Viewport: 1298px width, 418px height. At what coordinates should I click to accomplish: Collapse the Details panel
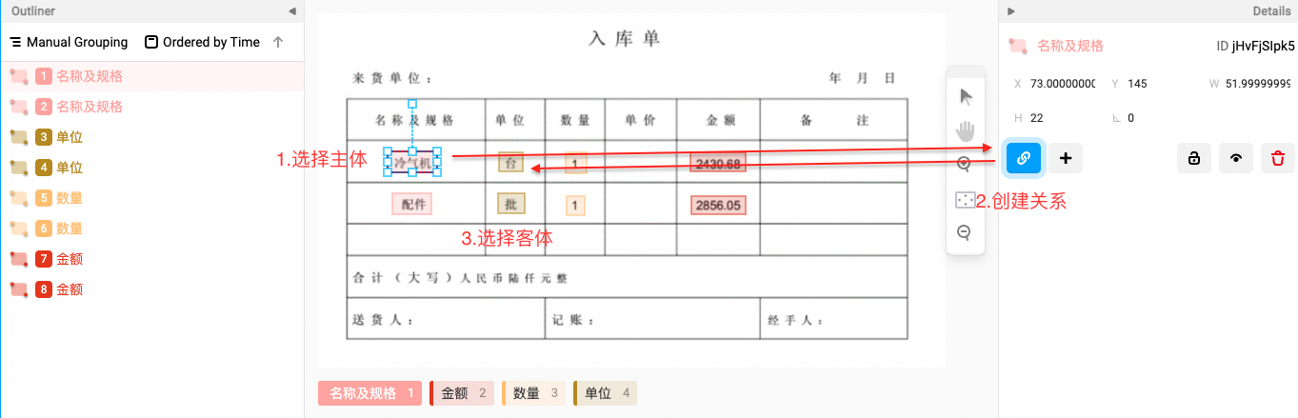coord(1011,11)
